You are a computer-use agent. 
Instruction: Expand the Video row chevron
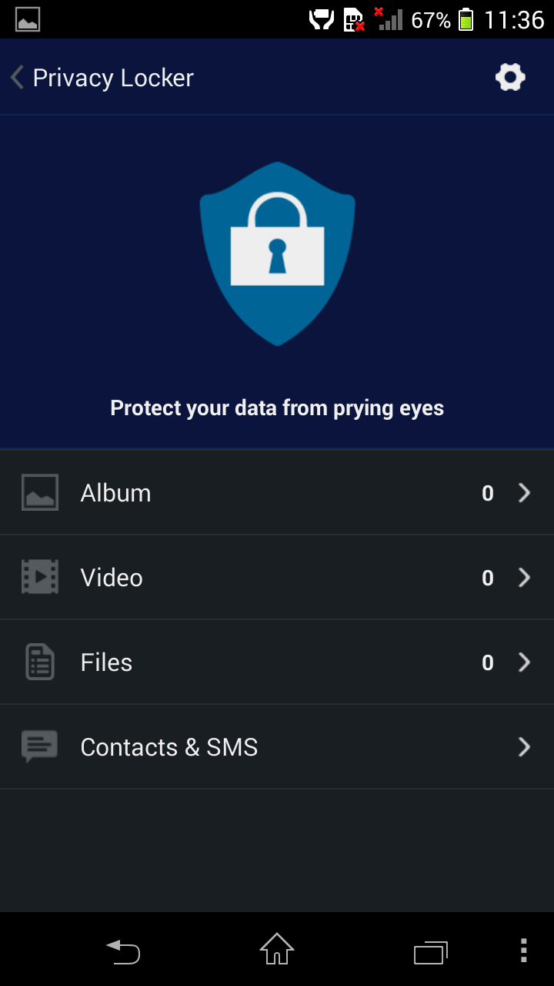point(525,578)
